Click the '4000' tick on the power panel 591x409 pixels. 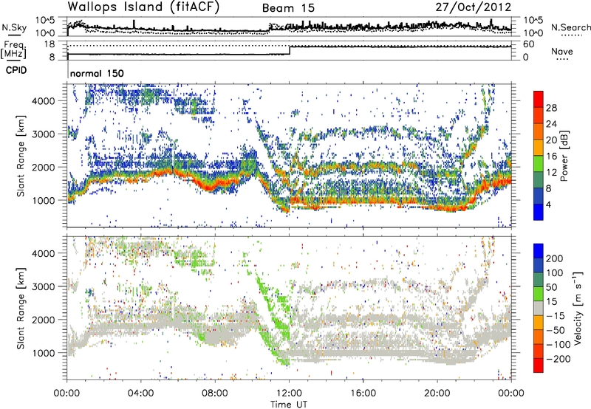43,101
